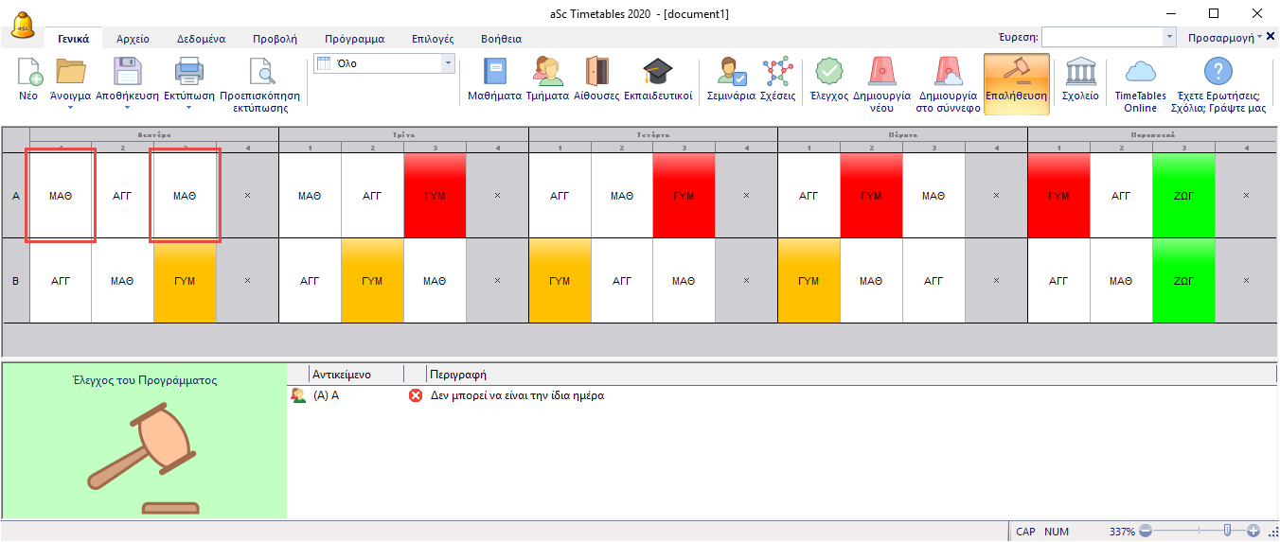Open TimeTables Online cloud icon
This screenshot has width=1280, height=542.
pyautogui.click(x=1140, y=82)
